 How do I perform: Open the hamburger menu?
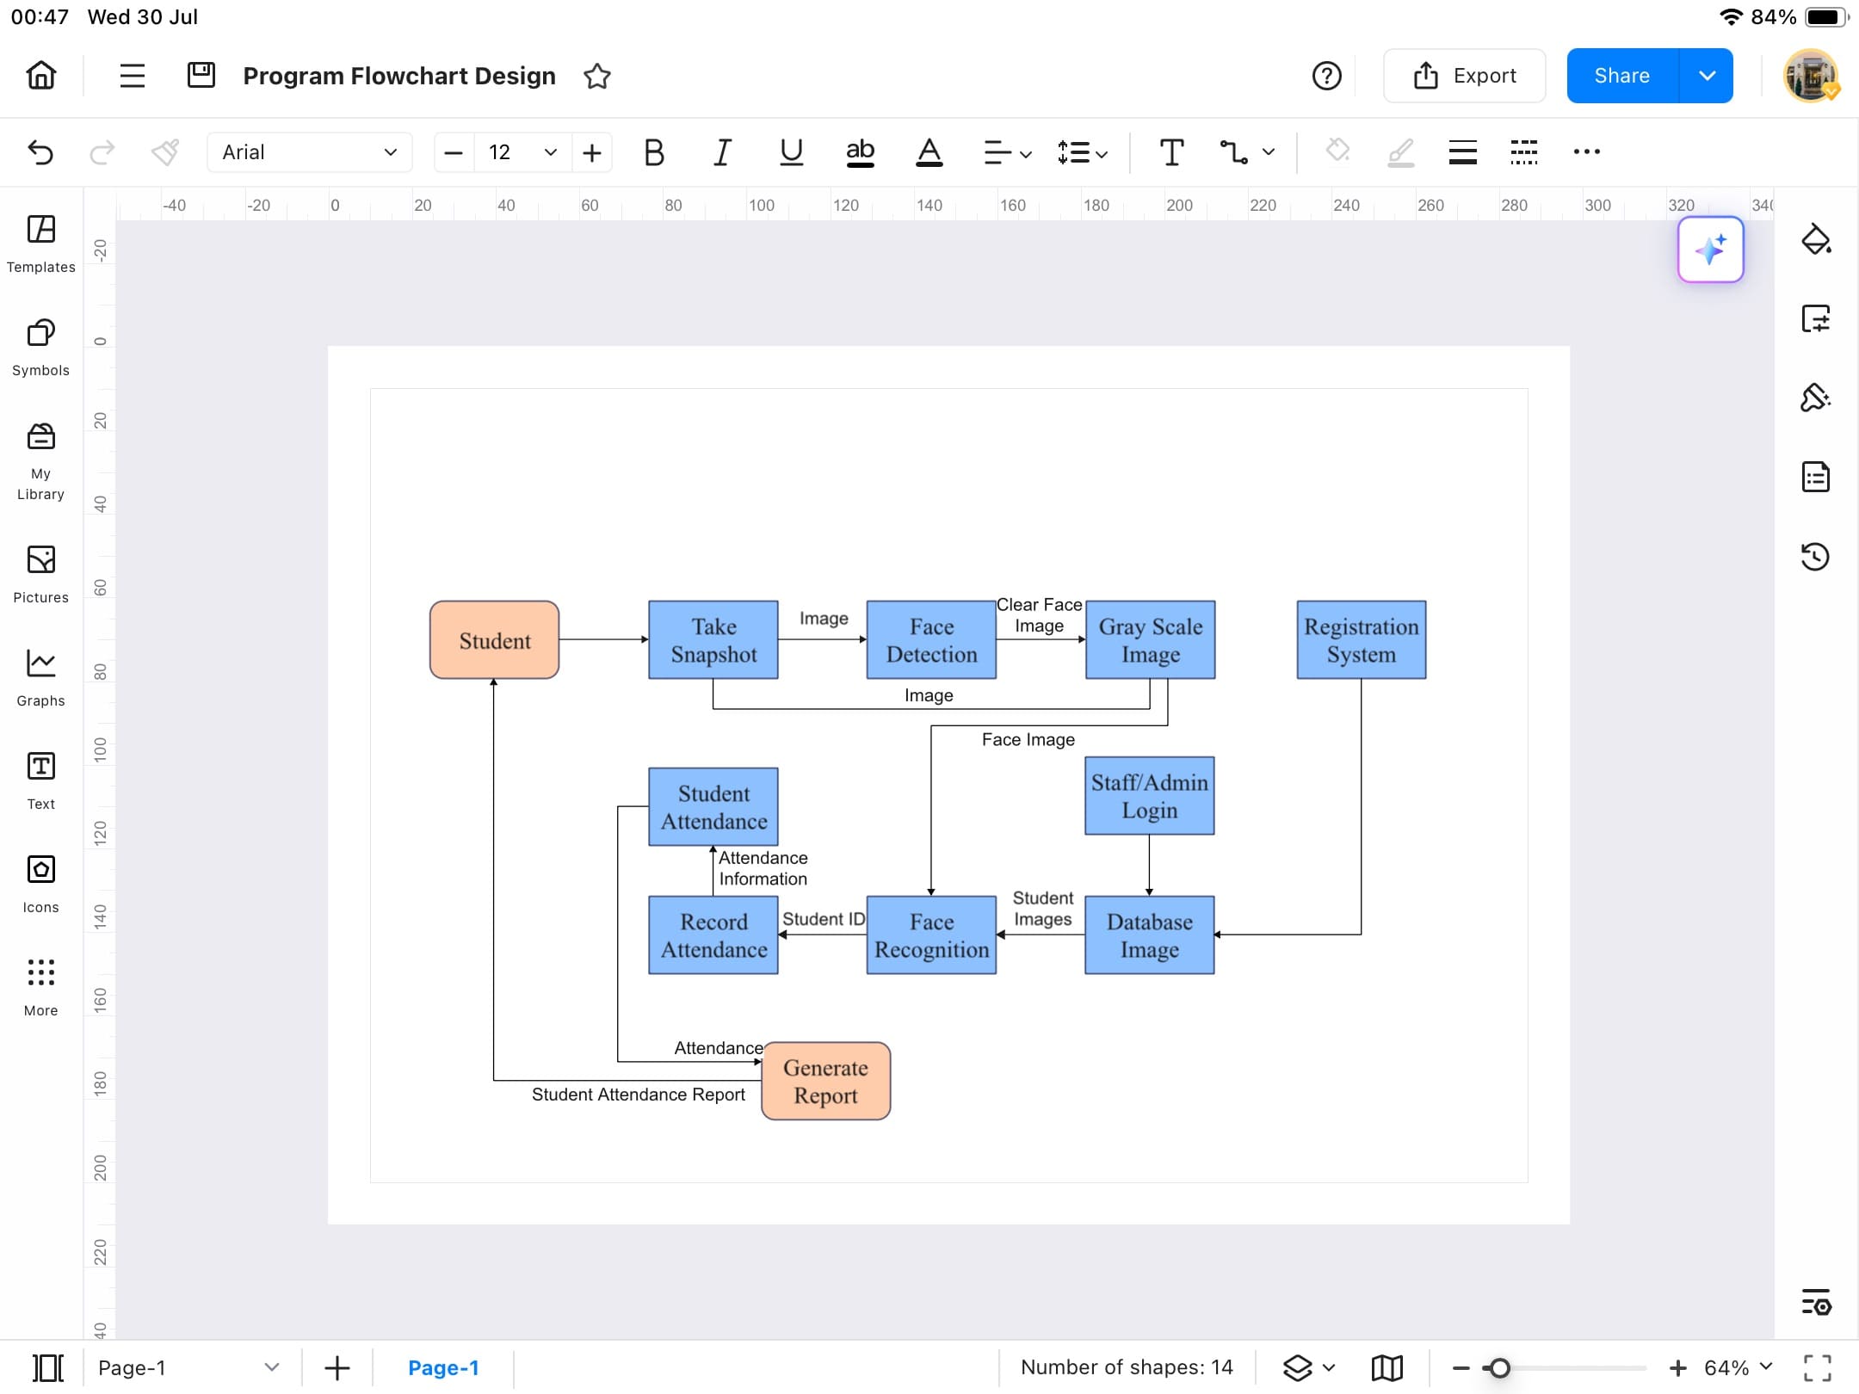pos(131,75)
